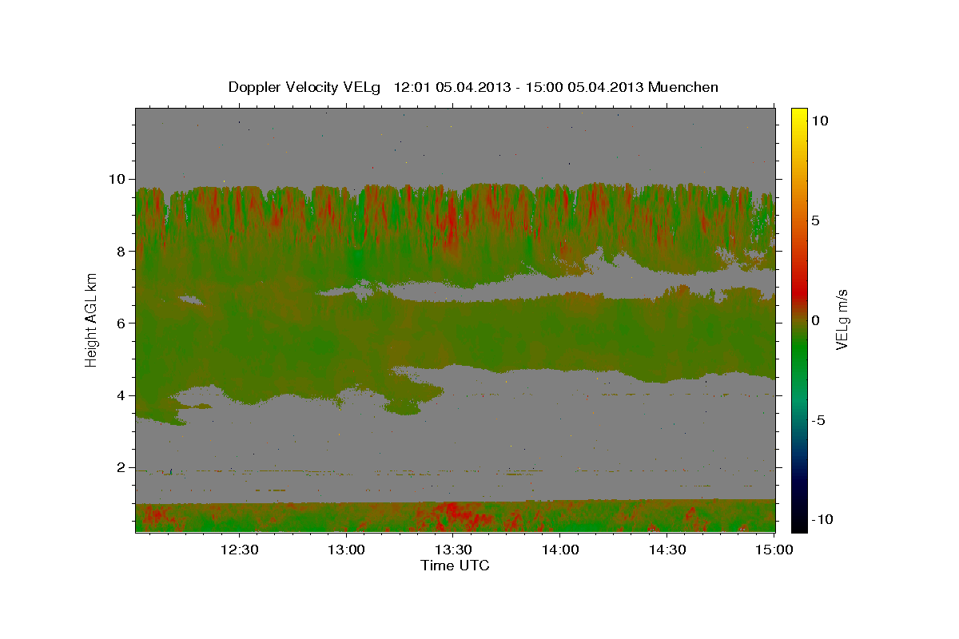
Task: Click the height tick label 6
Action: tap(121, 323)
